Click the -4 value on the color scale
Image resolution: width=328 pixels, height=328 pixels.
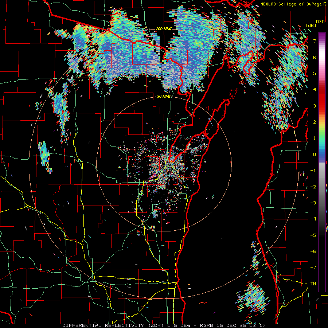tap(313, 219)
